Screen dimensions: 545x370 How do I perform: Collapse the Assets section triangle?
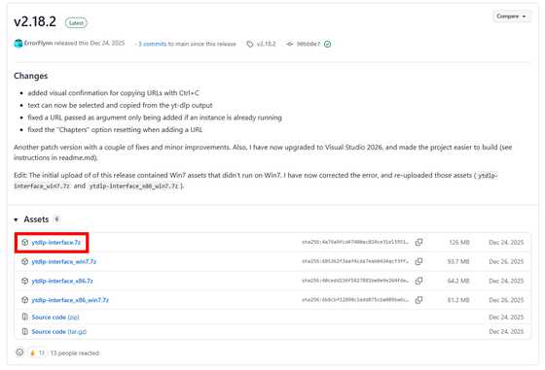click(x=16, y=219)
